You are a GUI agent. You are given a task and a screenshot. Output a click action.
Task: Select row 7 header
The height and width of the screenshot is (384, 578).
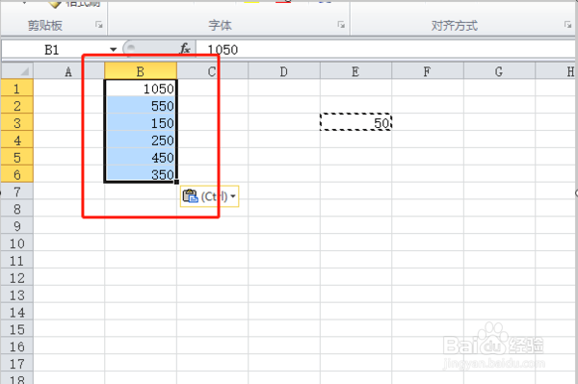click(x=17, y=192)
